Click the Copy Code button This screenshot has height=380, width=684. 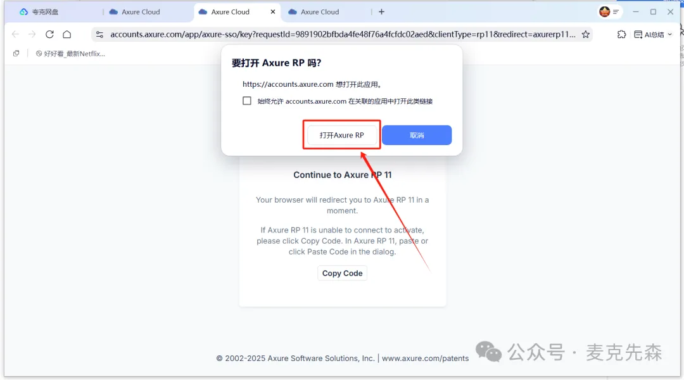342,273
